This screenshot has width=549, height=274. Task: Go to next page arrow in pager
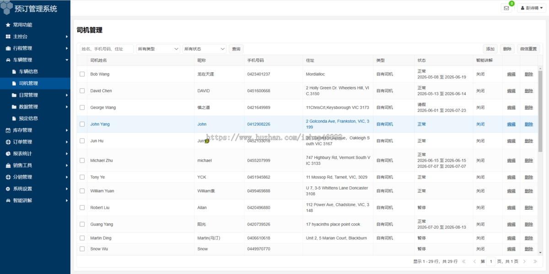click(526, 262)
